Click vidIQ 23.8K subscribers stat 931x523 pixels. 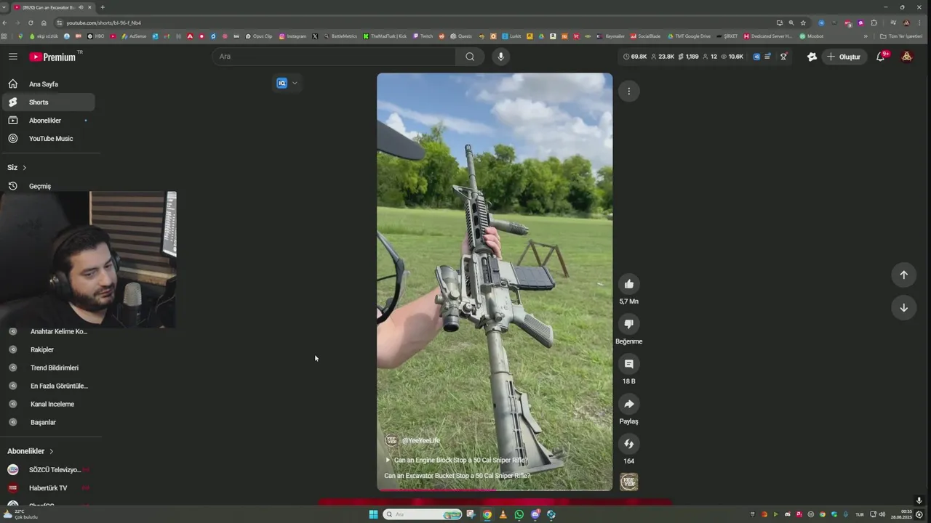pyautogui.click(x=663, y=57)
